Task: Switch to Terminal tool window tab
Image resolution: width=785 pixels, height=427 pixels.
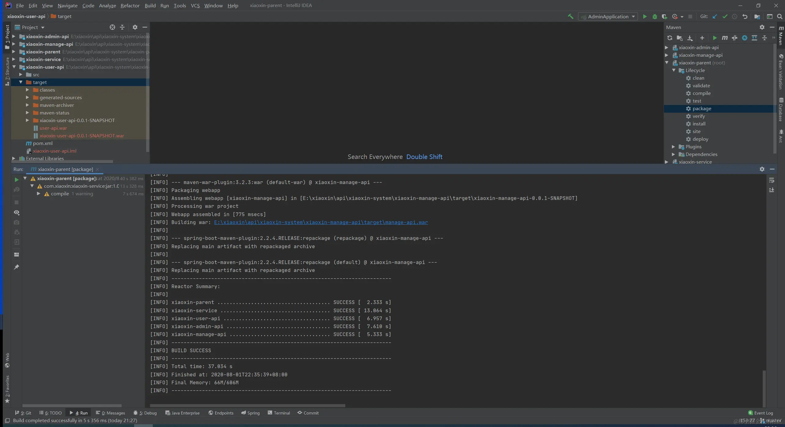Action: 279,413
